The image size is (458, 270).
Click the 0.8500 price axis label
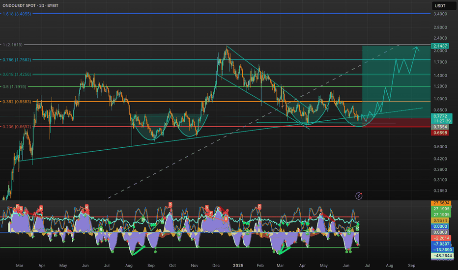(440, 110)
